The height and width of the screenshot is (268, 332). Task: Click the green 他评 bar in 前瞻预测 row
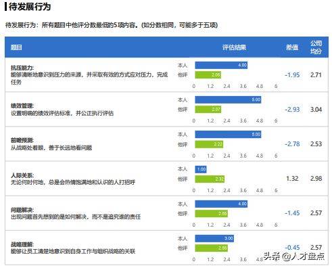(x=209, y=144)
